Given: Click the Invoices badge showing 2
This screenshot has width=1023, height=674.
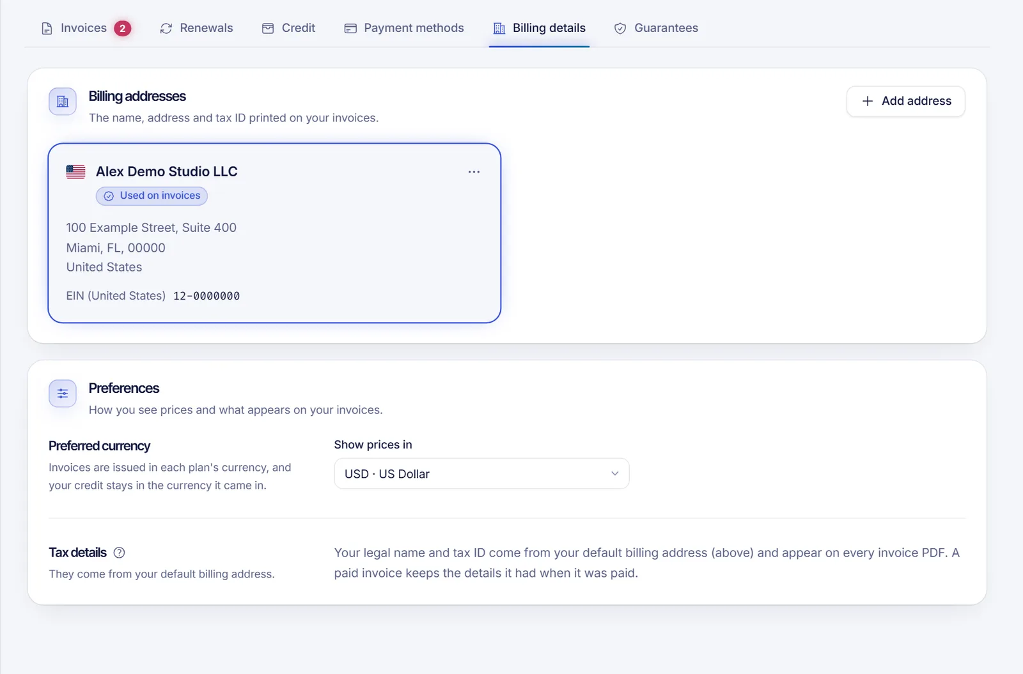Looking at the screenshot, I should coord(122,28).
